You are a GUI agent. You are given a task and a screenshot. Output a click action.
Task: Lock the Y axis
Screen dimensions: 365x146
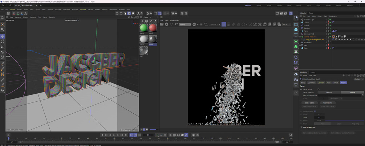(18, 13)
